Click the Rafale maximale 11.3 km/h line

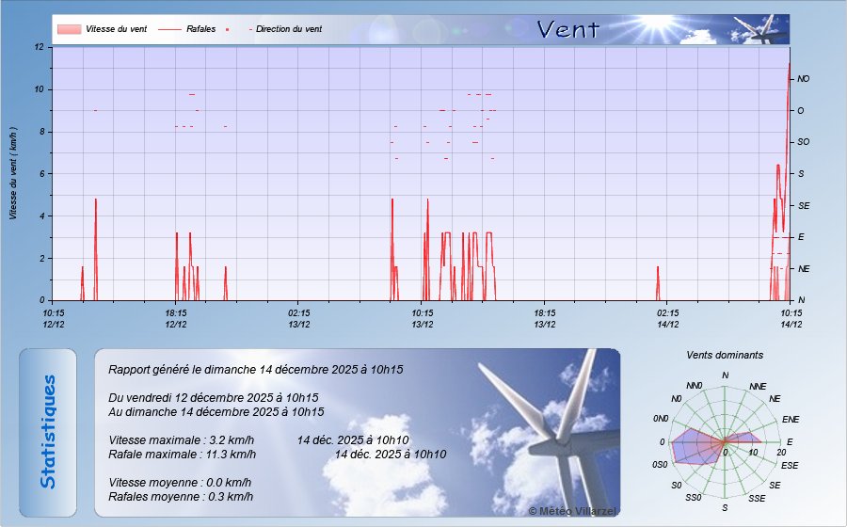click(x=183, y=455)
